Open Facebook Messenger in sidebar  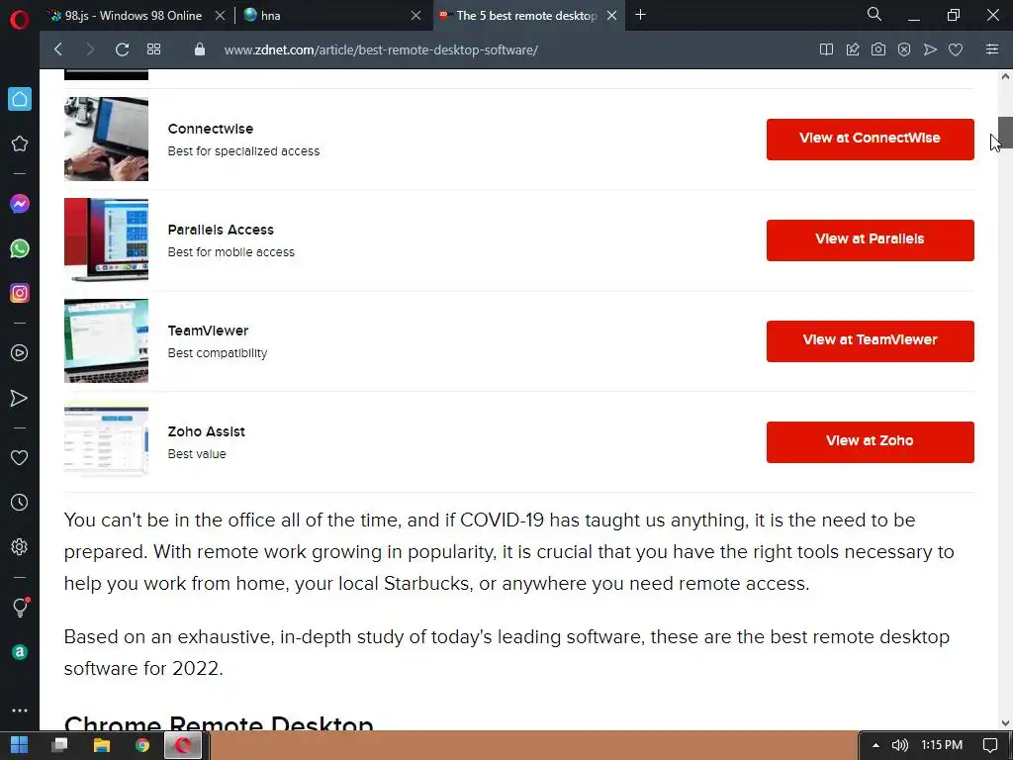20,204
